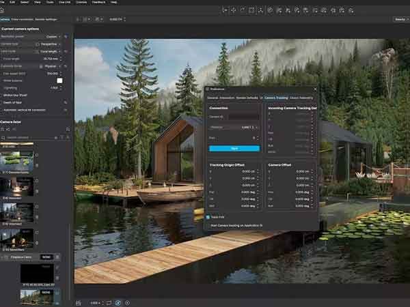Close the Preferences dialog

tap(315, 89)
